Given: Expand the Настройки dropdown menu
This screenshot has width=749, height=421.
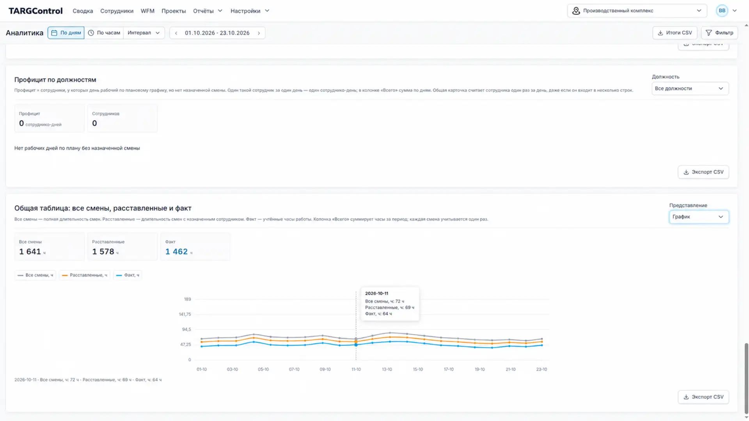Looking at the screenshot, I should click(x=250, y=11).
